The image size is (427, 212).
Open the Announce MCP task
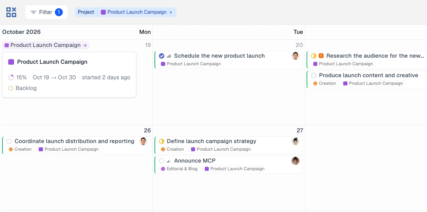pyautogui.click(x=195, y=161)
